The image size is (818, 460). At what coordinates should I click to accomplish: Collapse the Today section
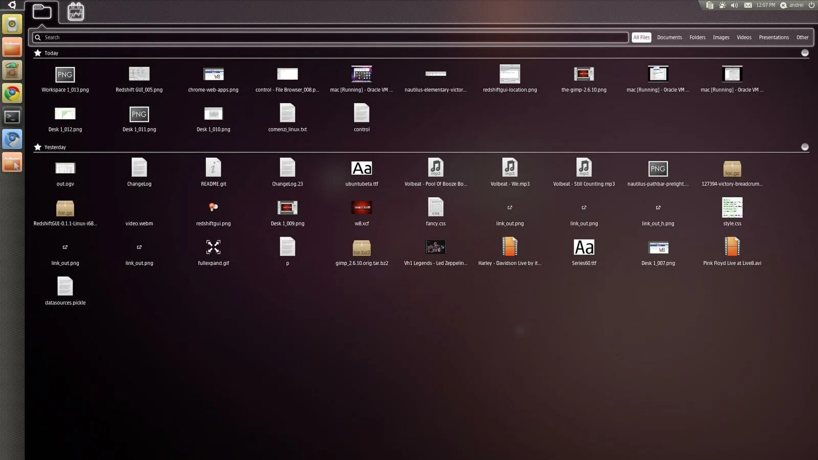pyautogui.click(x=805, y=53)
